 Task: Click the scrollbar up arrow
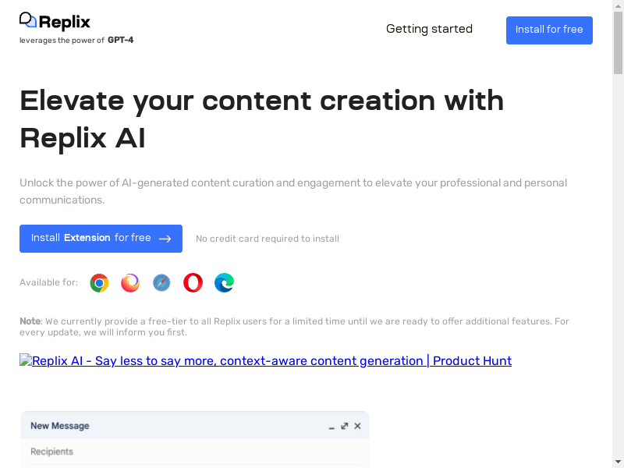(x=618, y=5)
